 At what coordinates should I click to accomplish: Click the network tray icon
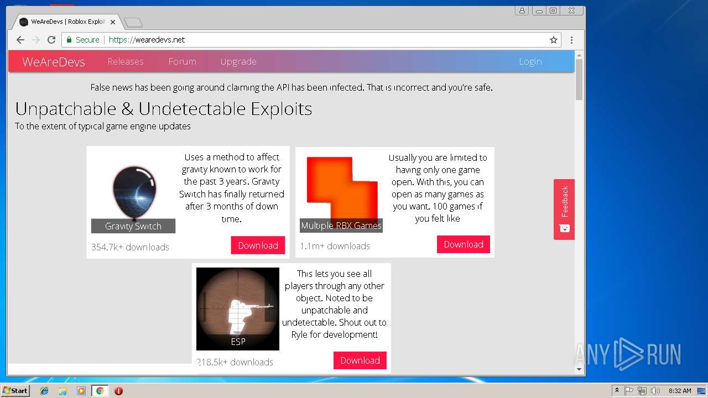[642, 391]
